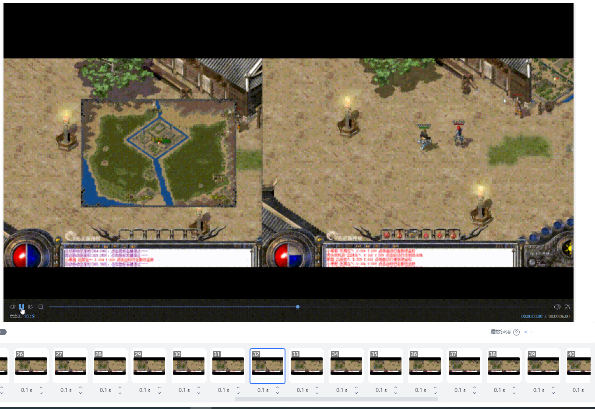Edit the 0.1 s duration of frame 26
The image size is (595, 409).
pyautogui.click(x=27, y=390)
